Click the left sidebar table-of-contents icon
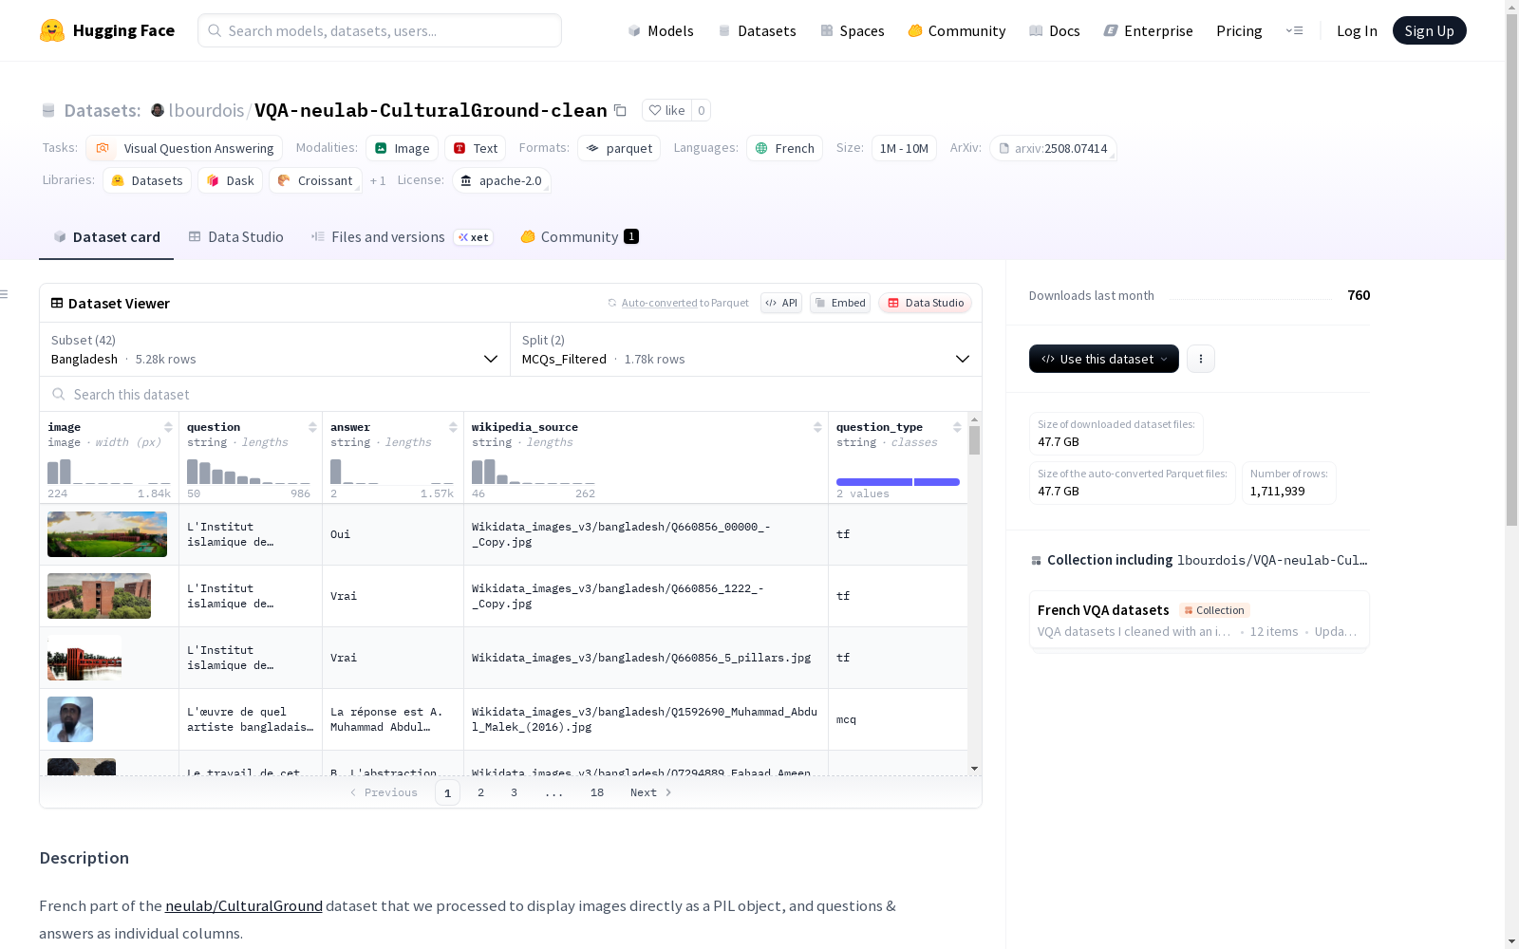This screenshot has width=1519, height=949. 5,294
